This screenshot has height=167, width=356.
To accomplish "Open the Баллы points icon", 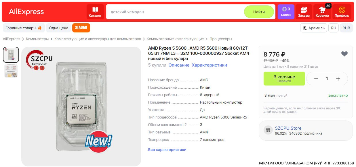I will (x=286, y=12).
